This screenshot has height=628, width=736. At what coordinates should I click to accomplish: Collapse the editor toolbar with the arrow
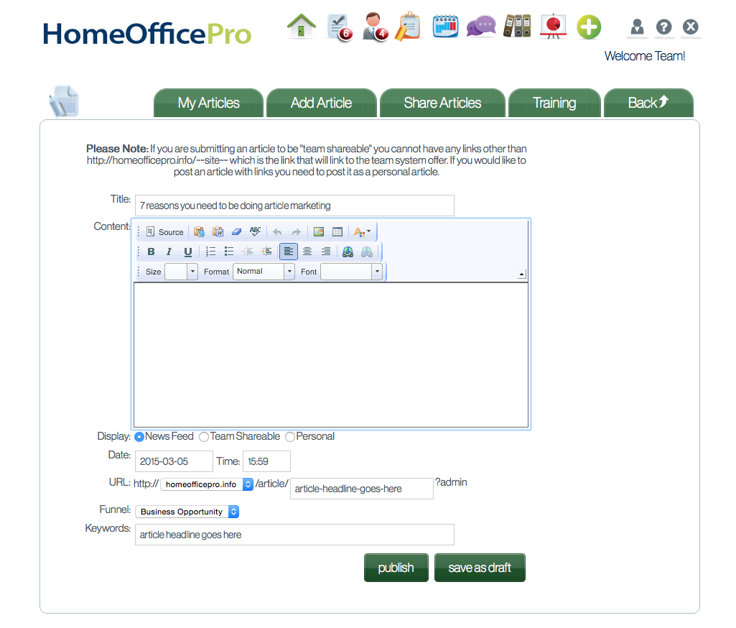click(x=521, y=274)
